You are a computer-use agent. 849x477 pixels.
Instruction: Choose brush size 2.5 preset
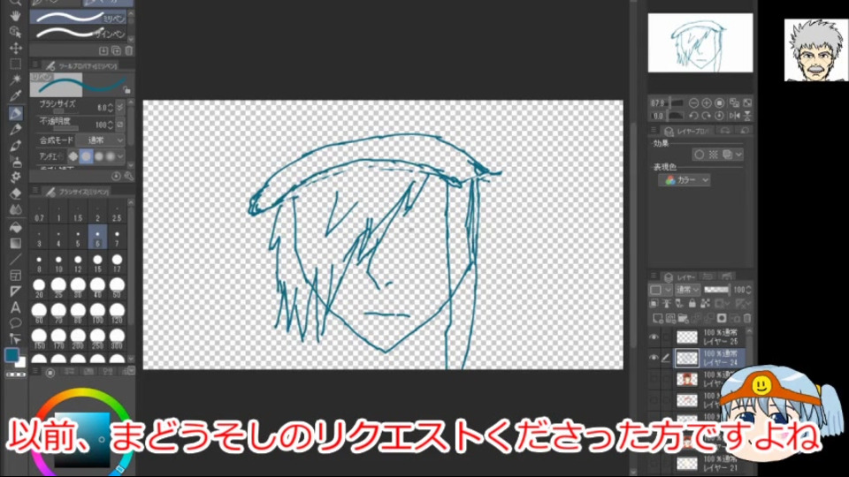[117, 213]
